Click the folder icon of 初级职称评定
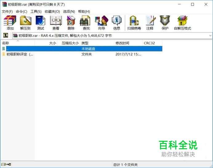 (4, 54)
